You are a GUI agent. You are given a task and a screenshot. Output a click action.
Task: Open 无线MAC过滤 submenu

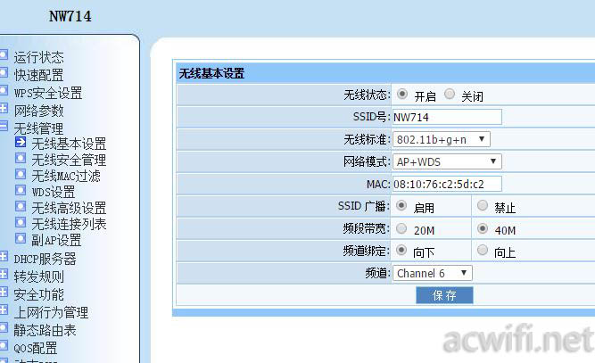point(66,176)
